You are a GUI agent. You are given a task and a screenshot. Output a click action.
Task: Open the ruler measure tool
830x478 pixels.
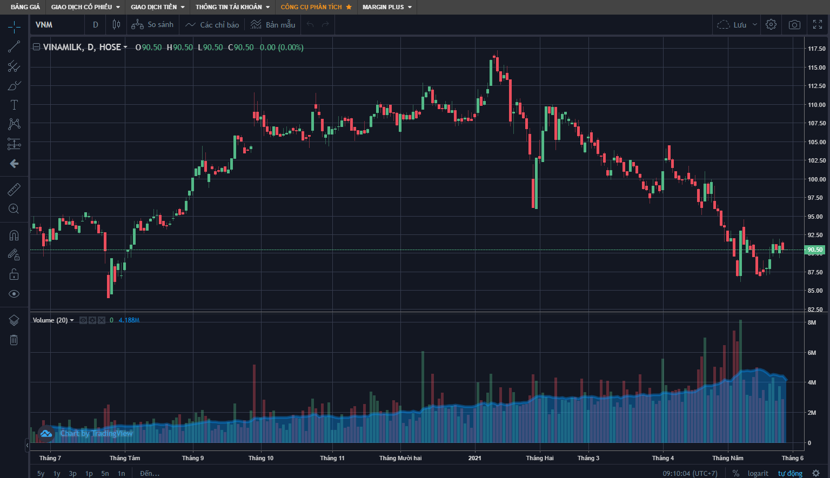pyautogui.click(x=14, y=189)
